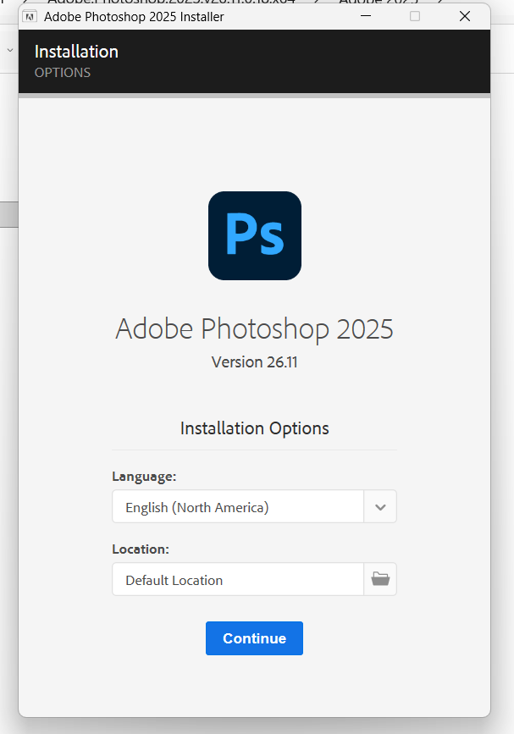Click the folder icon to browse location
The width and height of the screenshot is (514, 734).
tap(380, 580)
